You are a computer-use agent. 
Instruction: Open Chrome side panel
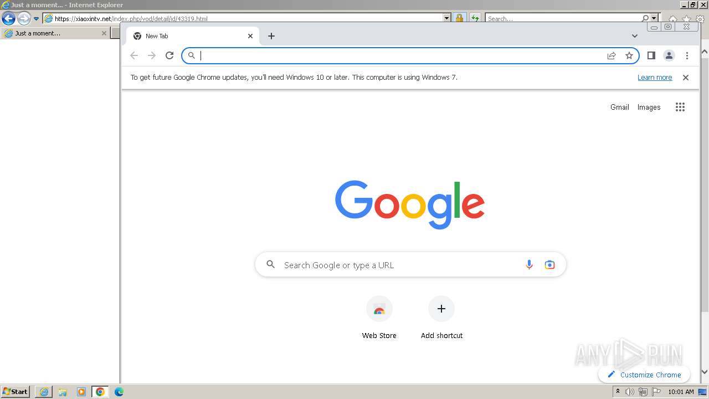click(651, 55)
